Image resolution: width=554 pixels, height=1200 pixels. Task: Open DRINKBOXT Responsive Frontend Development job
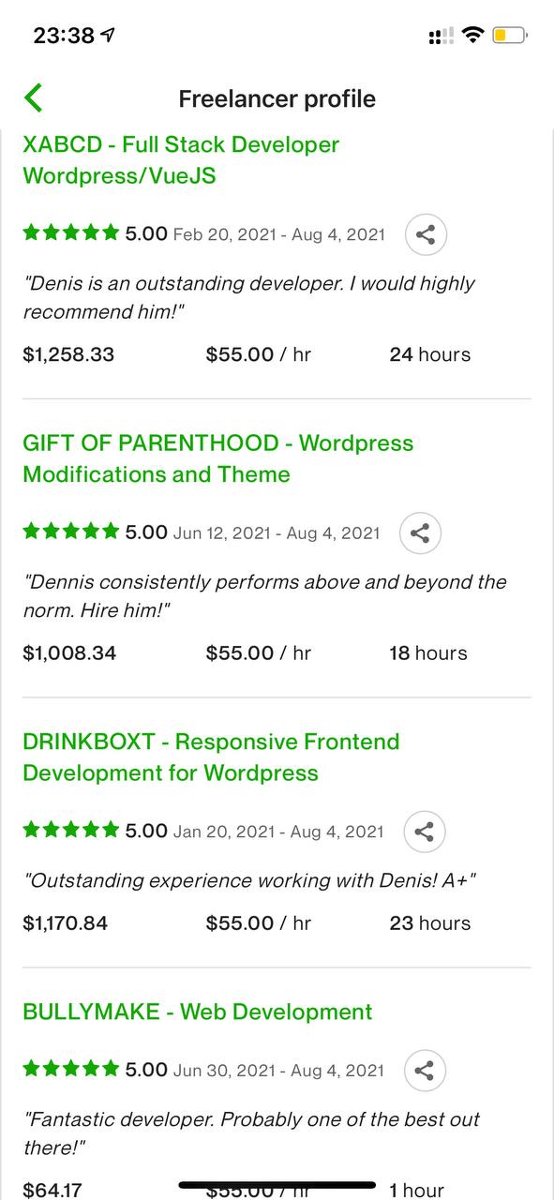(211, 757)
